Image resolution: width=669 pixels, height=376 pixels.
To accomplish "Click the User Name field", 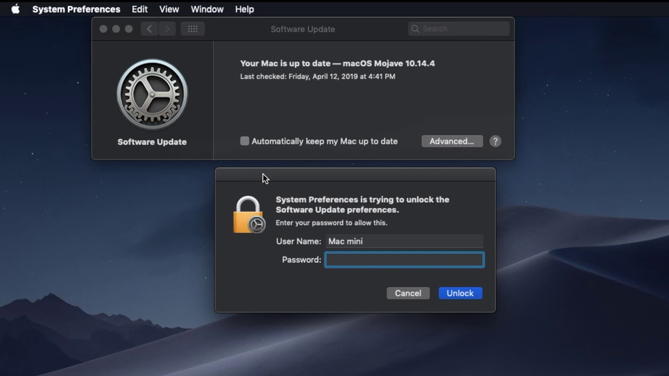I will pyautogui.click(x=404, y=241).
